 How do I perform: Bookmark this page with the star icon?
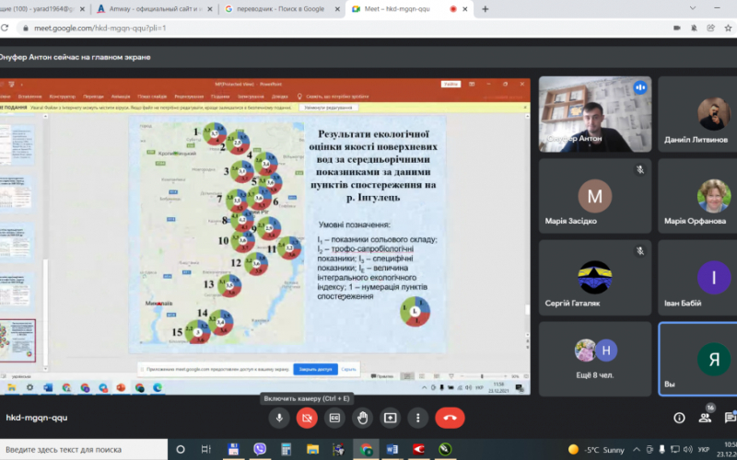coord(728,28)
